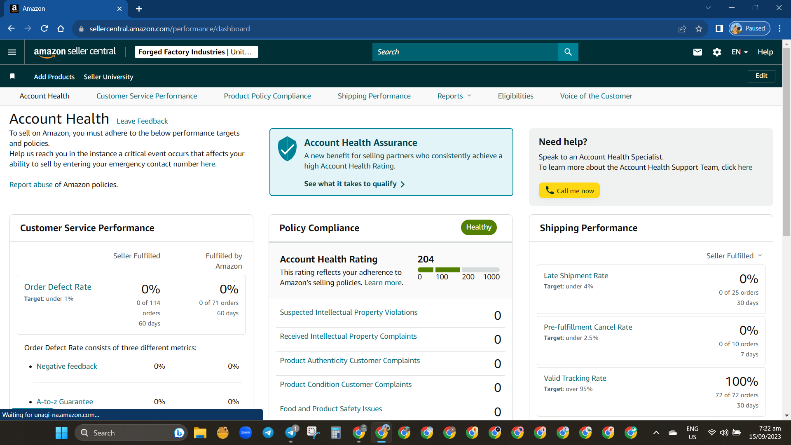Open the Settings gear menu
This screenshot has width=791, height=445.
pyautogui.click(x=717, y=52)
